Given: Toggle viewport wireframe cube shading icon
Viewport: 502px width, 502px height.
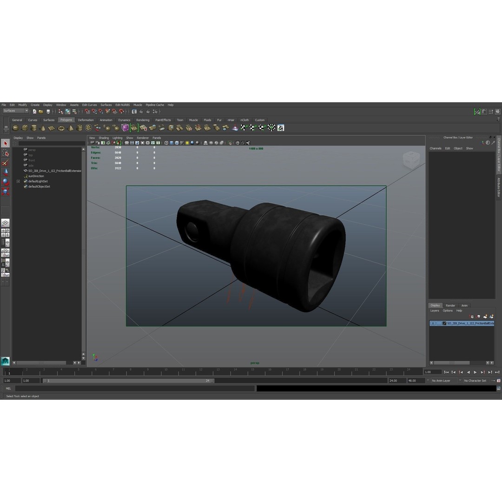Looking at the screenshot, I should 166,143.
